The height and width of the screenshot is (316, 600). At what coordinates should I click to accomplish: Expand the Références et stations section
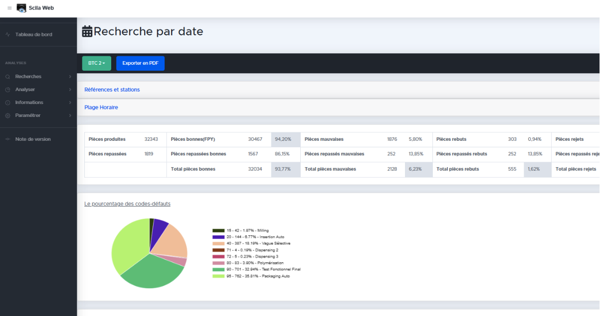click(112, 90)
